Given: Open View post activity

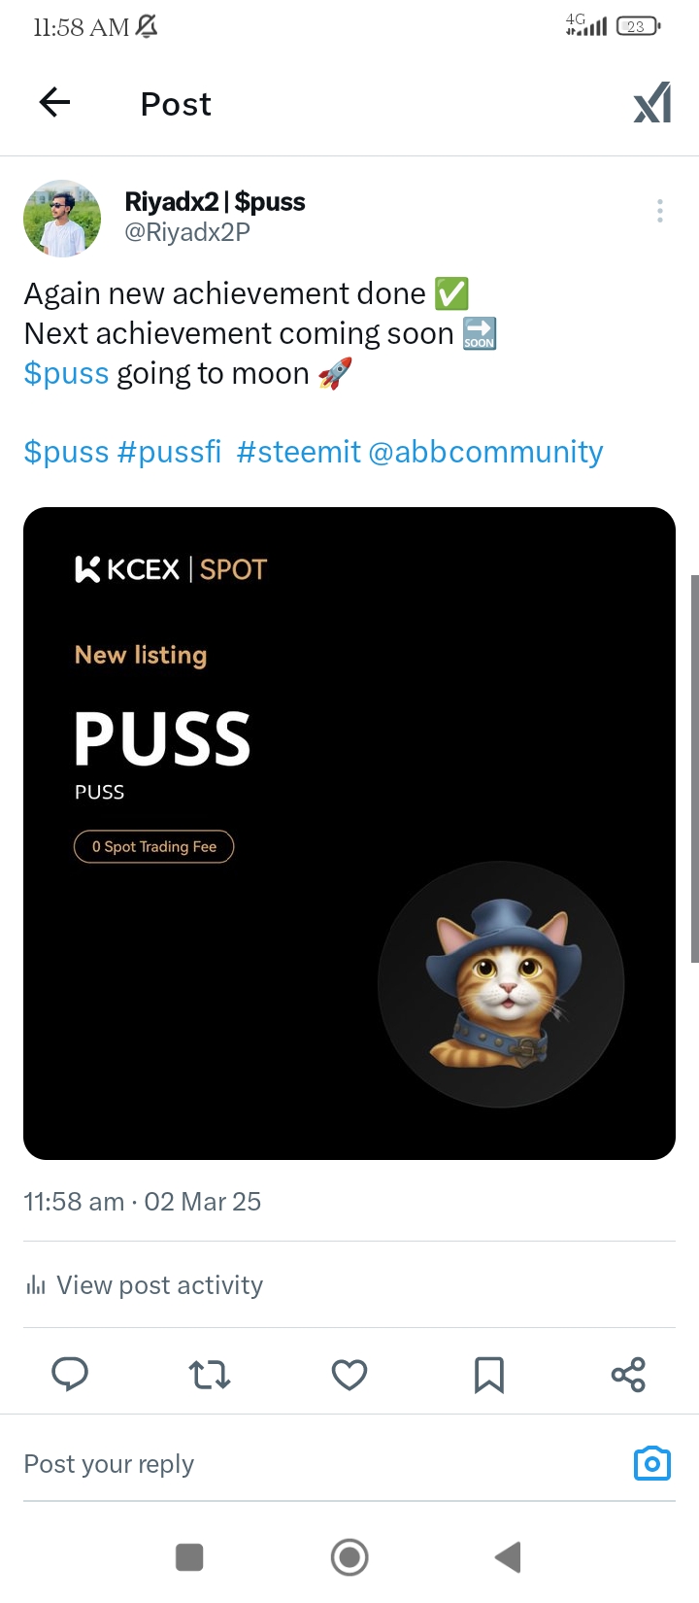Looking at the screenshot, I should click(x=144, y=1285).
